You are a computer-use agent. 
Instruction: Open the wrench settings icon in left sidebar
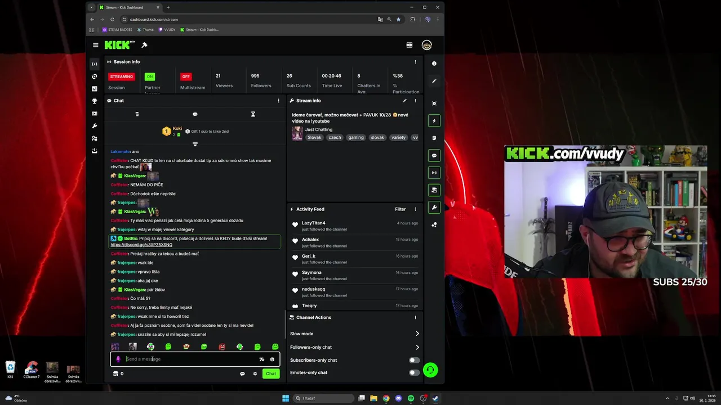95,126
